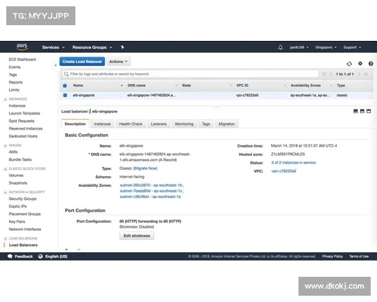Open Events in the sidebar
This screenshot has height=302, width=377.
14,67
